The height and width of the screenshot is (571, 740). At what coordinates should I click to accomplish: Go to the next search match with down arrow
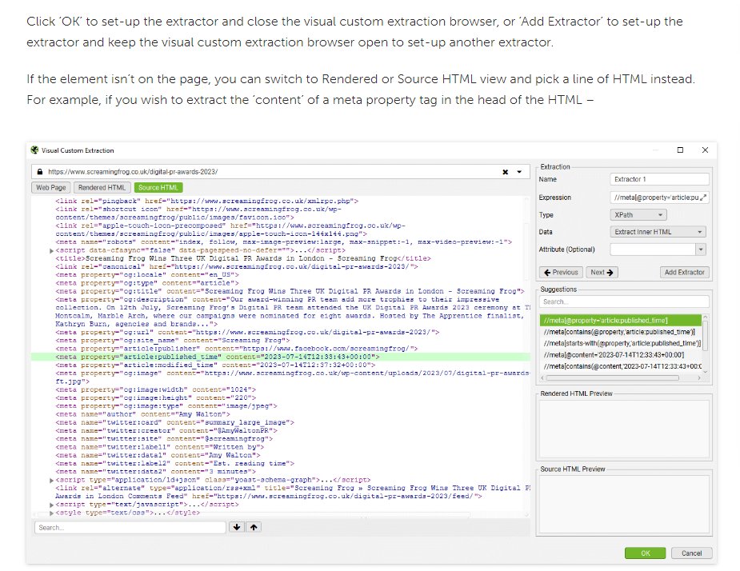tap(237, 527)
